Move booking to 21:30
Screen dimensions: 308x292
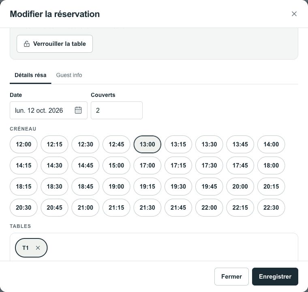[148, 208]
